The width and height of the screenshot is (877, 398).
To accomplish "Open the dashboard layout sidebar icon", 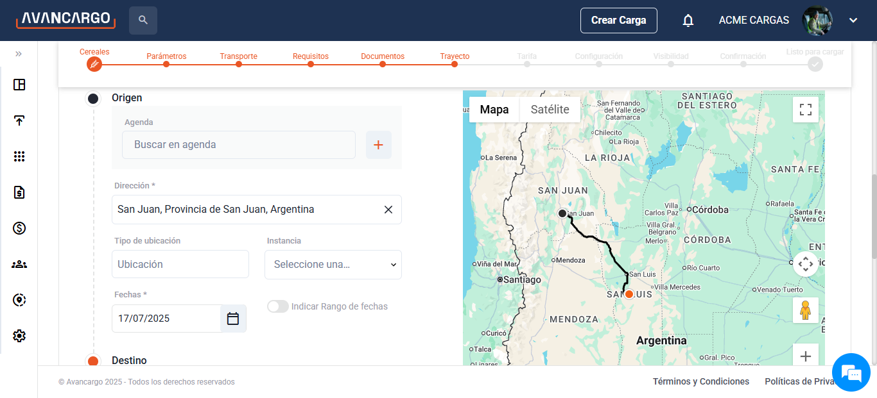I will coord(19,85).
